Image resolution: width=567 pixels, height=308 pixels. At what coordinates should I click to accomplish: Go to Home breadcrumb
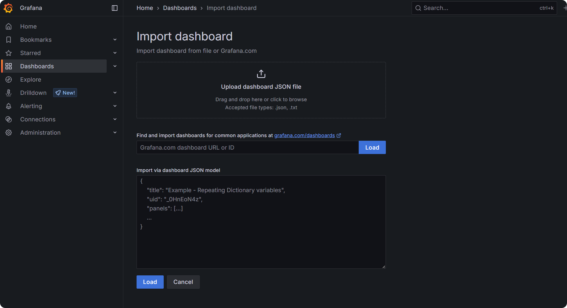coord(145,8)
